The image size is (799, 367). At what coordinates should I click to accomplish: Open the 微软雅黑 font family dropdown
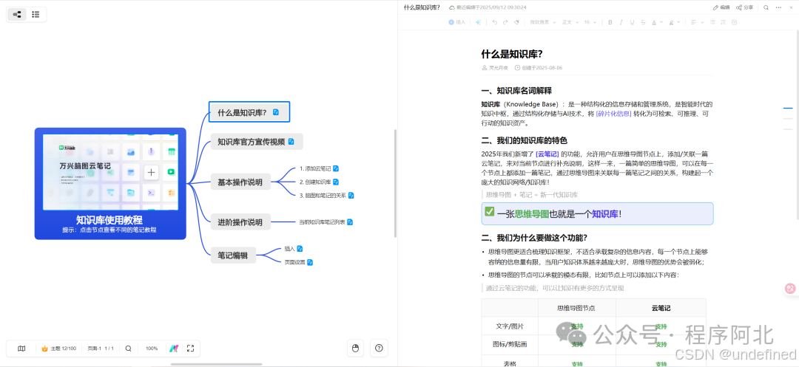543,22
